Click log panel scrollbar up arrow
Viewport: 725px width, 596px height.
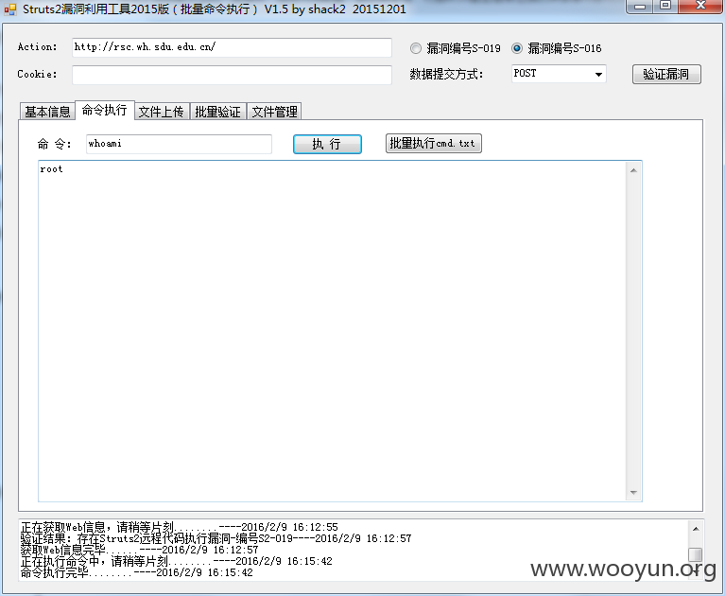[x=695, y=529]
